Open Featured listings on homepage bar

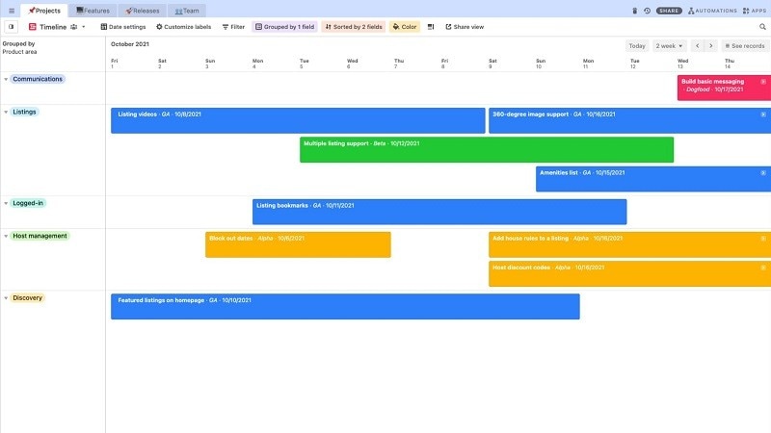[x=345, y=307]
